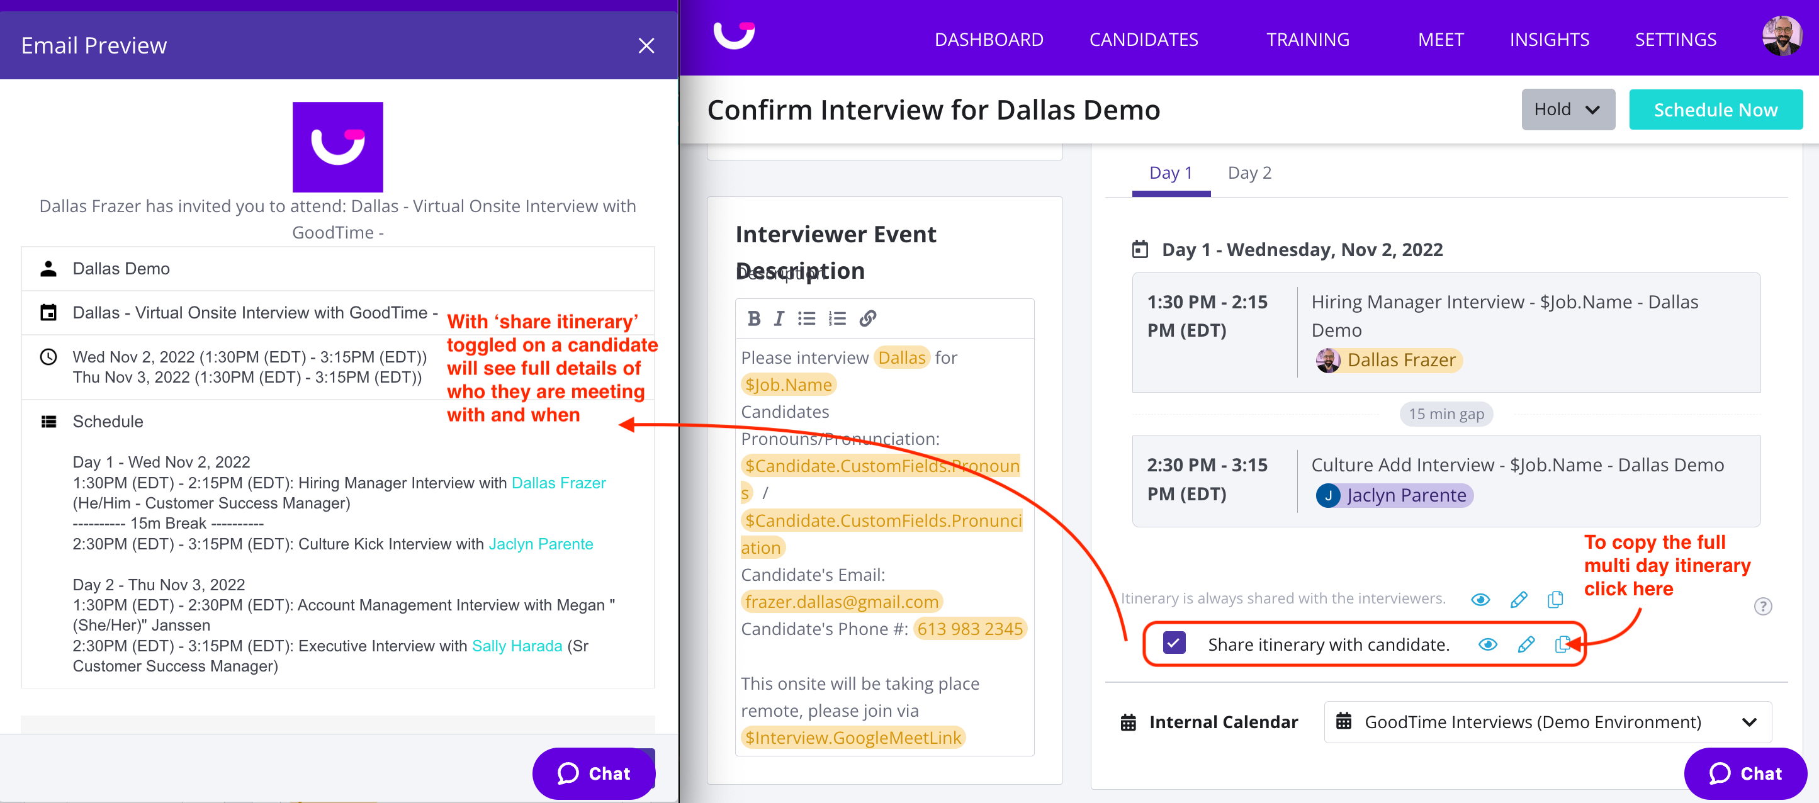Copy the interviewer itinerary icon

click(1555, 600)
